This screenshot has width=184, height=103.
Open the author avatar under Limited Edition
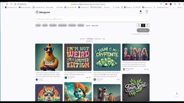pyautogui.click(x=66, y=78)
